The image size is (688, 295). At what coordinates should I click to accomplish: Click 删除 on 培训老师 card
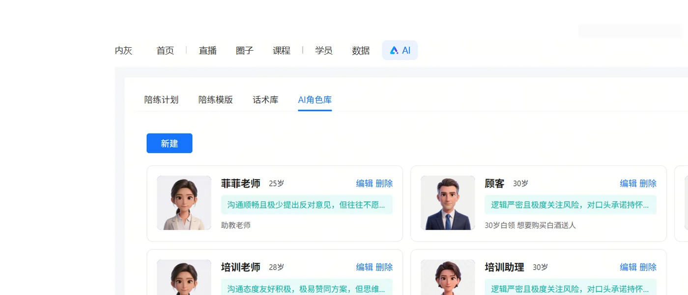(384, 267)
